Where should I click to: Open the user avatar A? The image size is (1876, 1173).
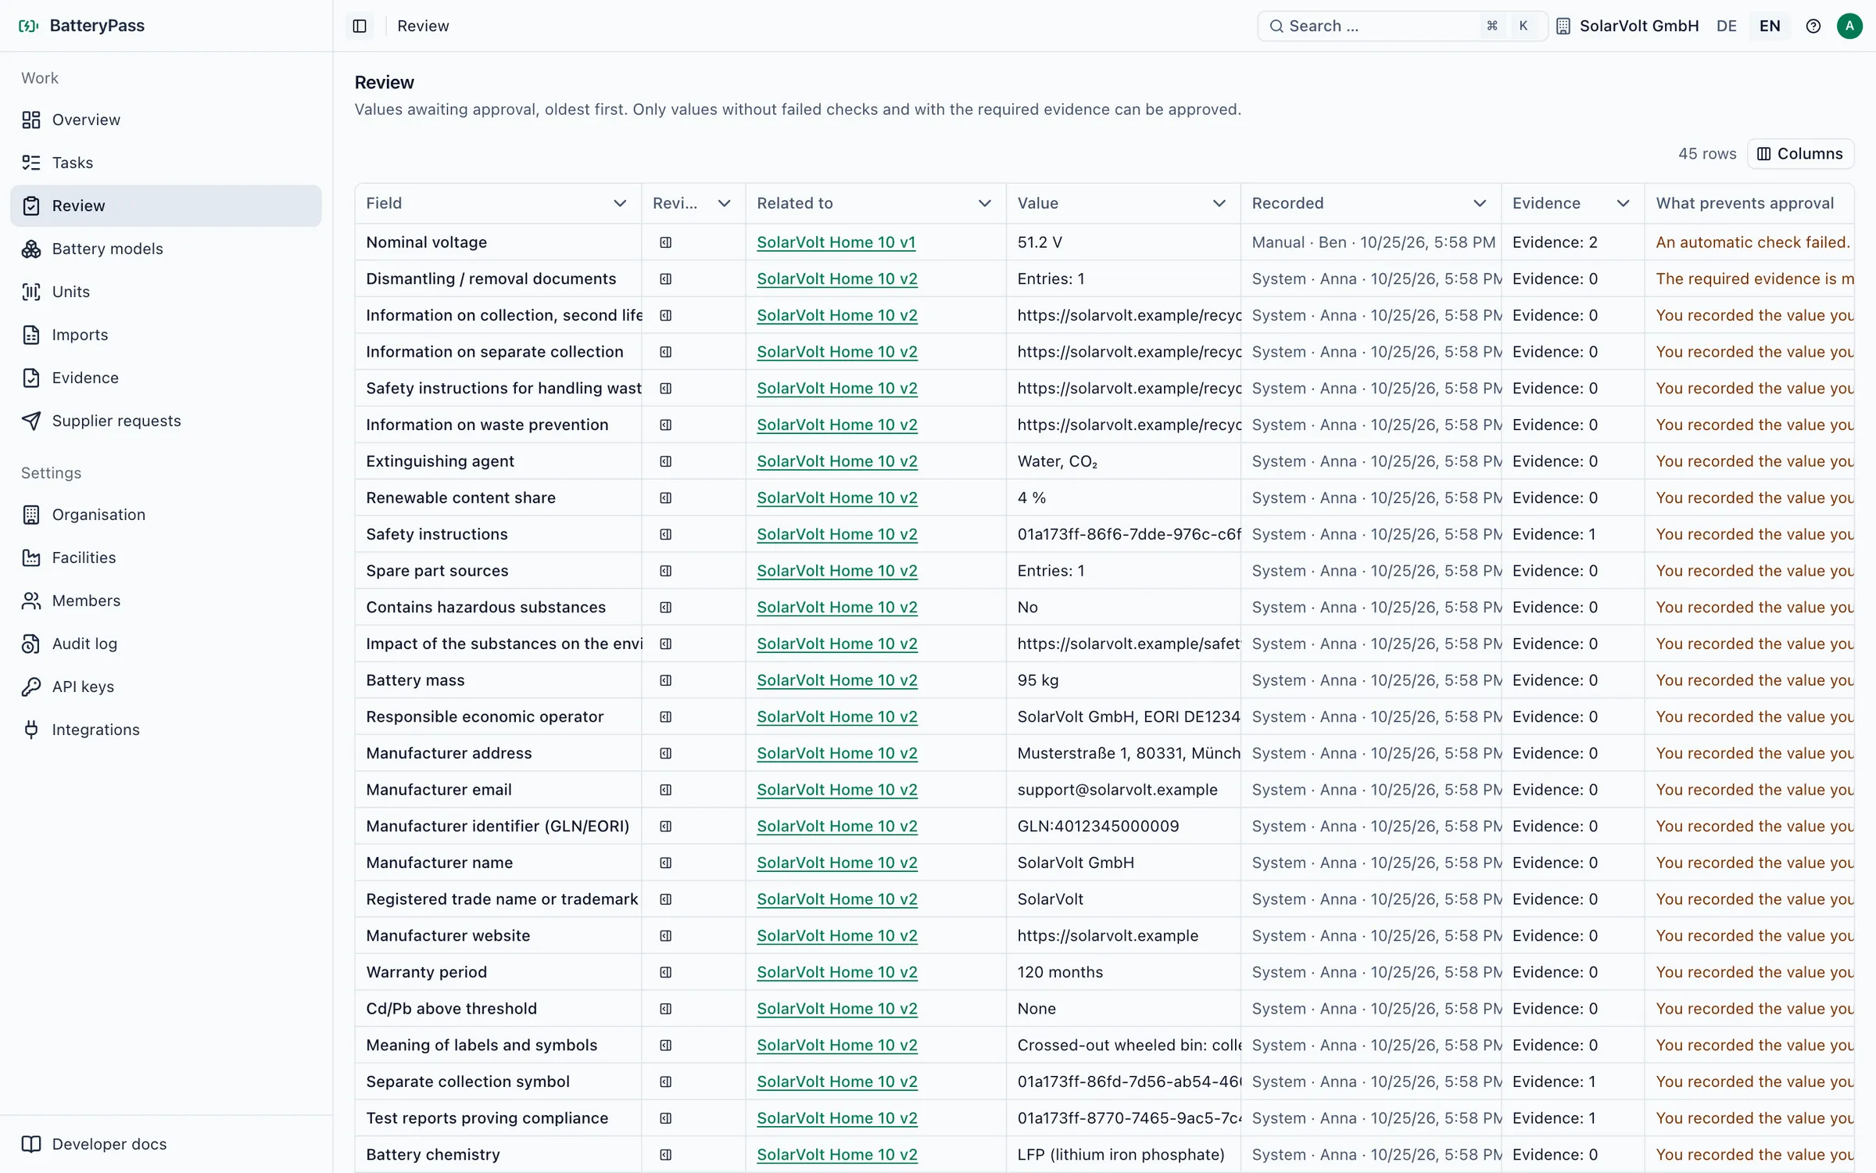point(1849,26)
